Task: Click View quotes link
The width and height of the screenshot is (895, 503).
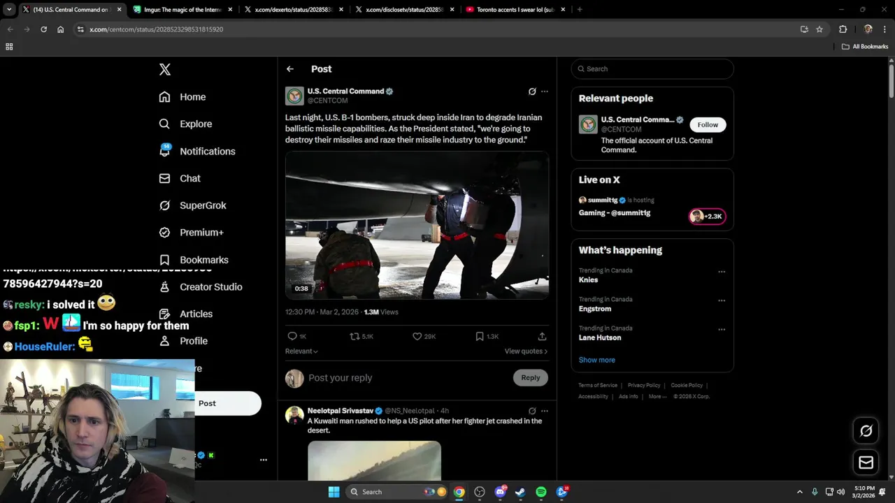Action: [x=526, y=351]
